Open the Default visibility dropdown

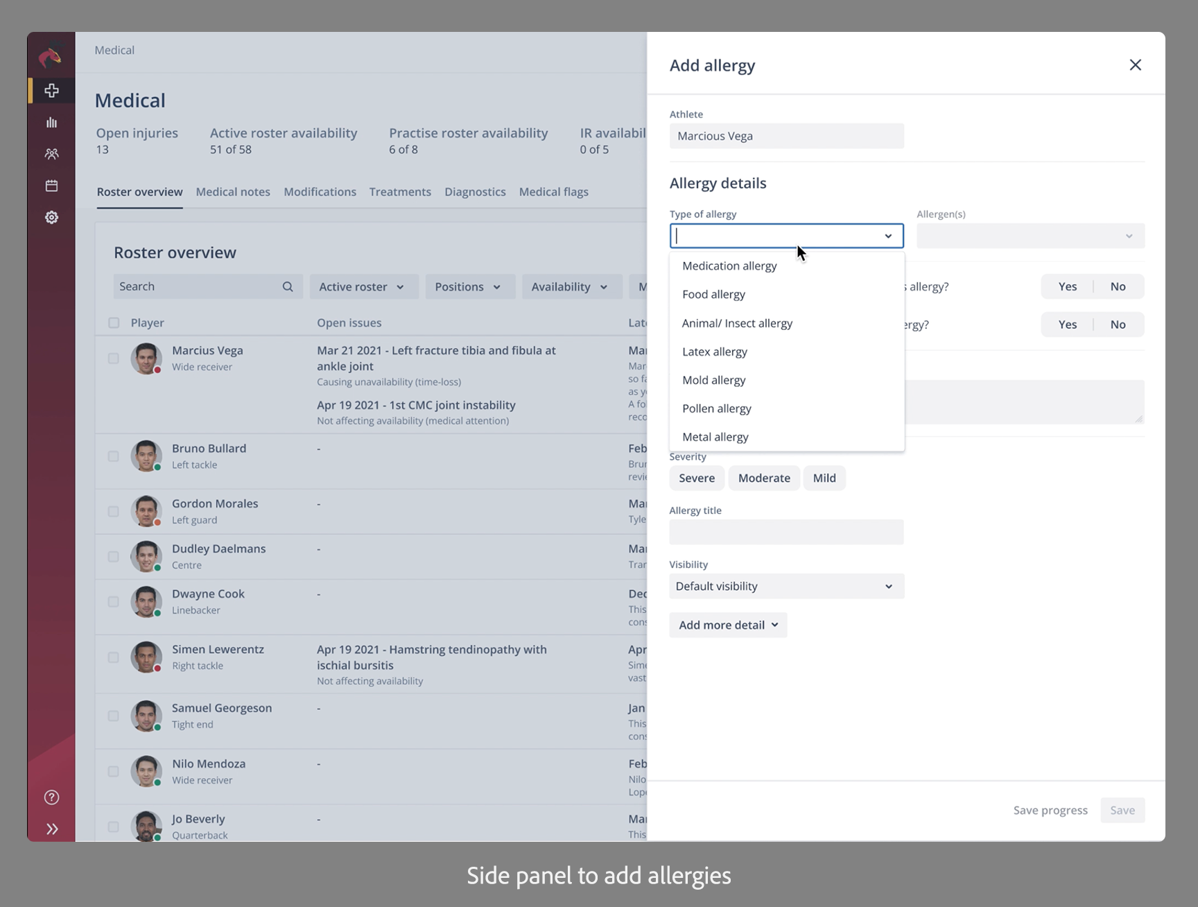[x=786, y=586]
